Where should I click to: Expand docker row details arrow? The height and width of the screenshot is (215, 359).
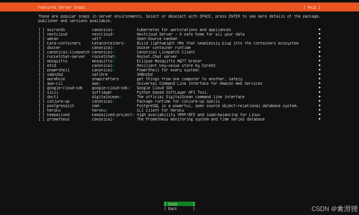(x=320, y=47)
